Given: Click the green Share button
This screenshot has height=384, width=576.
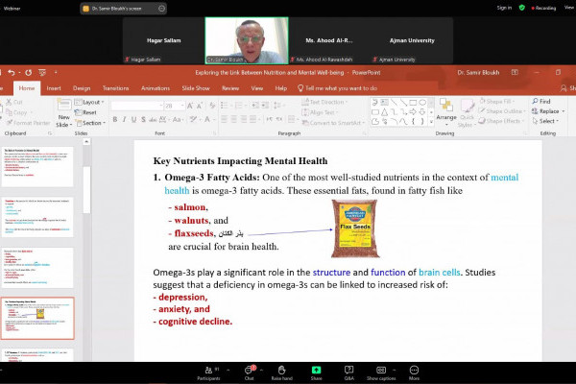Looking at the screenshot, I should coord(316,371).
